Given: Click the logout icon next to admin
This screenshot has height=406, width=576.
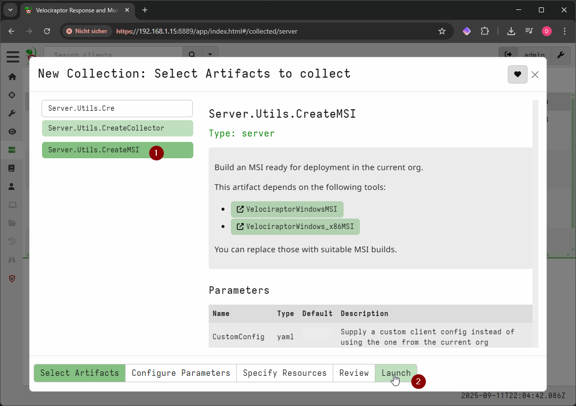Looking at the screenshot, I should pos(508,55).
